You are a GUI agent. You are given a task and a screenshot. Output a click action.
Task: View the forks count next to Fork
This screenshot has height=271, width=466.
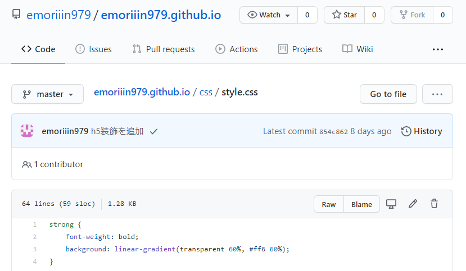click(443, 15)
